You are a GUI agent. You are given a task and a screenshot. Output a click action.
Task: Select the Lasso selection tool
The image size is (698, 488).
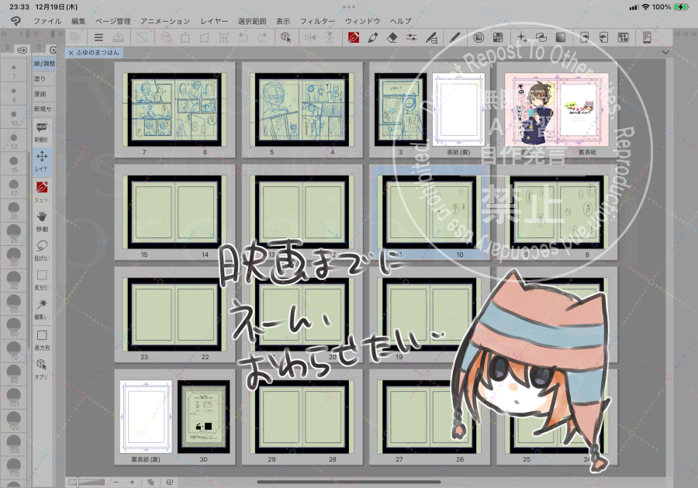[x=42, y=245]
